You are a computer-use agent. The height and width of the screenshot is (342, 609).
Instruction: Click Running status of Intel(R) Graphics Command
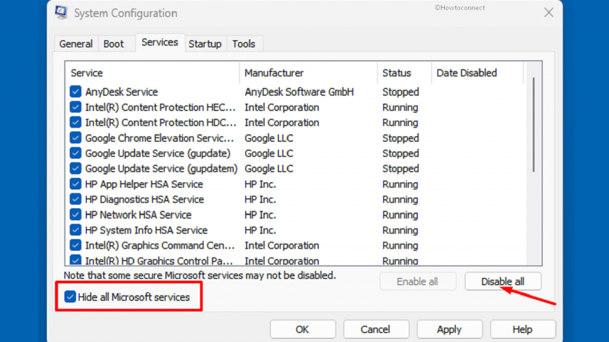[400, 245]
